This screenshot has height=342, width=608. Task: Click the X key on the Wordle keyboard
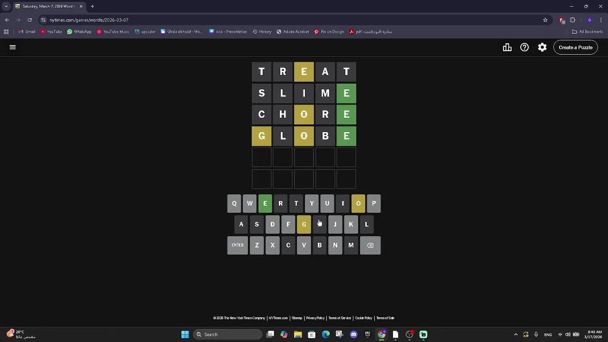273,245
